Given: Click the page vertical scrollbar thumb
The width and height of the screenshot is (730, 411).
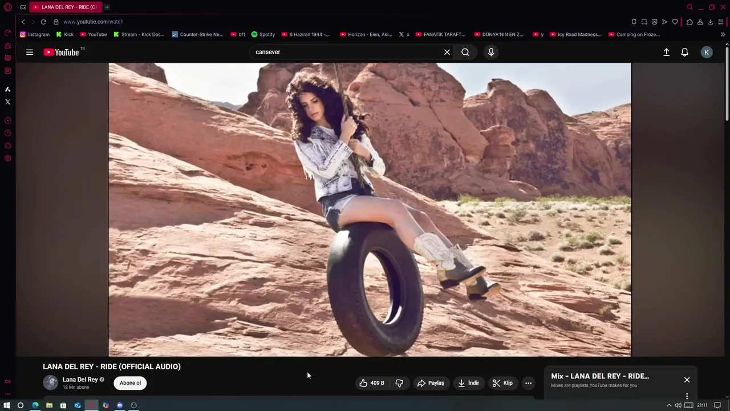Looking at the screenshot, I should tap(727, 83).
